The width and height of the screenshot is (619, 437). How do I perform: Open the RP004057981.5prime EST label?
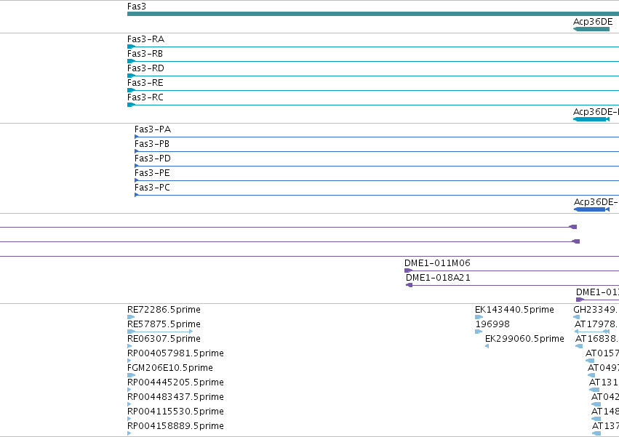tap(176, 353)
